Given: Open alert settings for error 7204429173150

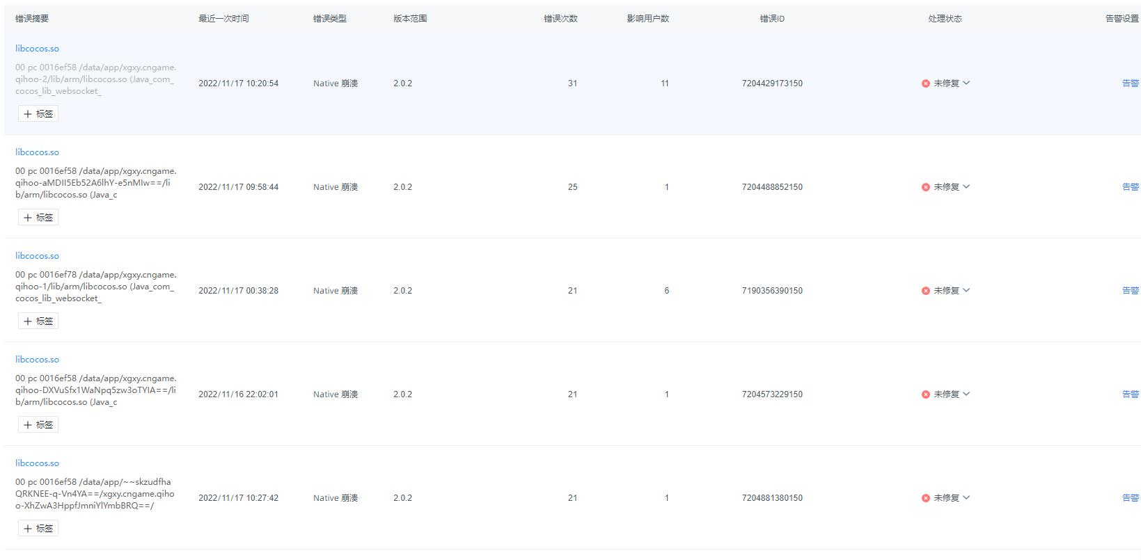Looking at the screenshot, I should 1130,83.
